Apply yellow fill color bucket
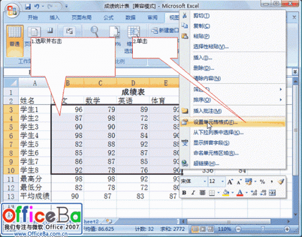 pos(226,193)
